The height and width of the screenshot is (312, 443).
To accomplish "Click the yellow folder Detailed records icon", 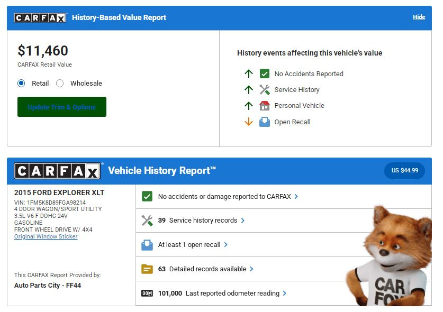I will coord(147,269).
